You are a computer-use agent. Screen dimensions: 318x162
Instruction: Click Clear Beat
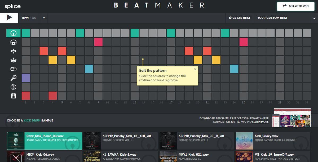click(240, 18)
